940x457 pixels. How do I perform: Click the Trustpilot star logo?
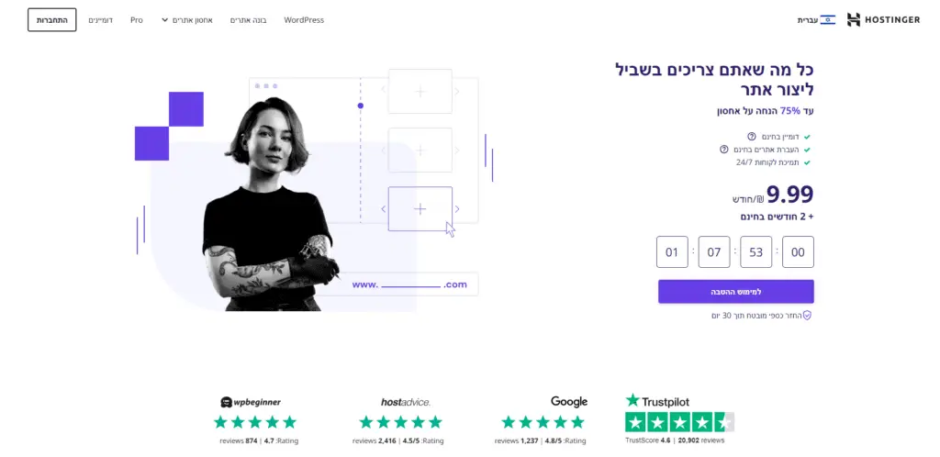(632, 401)
